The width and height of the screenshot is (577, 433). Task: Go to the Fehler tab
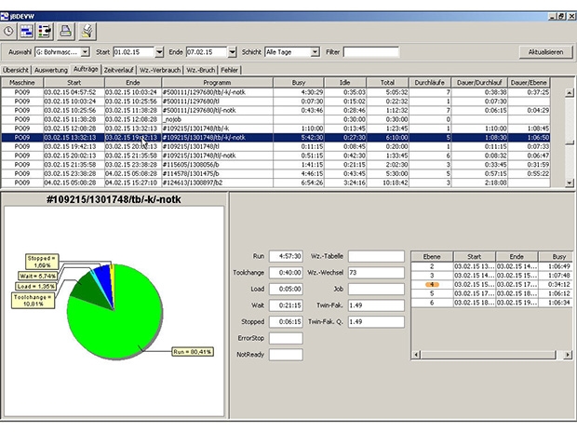click(229, 70)
